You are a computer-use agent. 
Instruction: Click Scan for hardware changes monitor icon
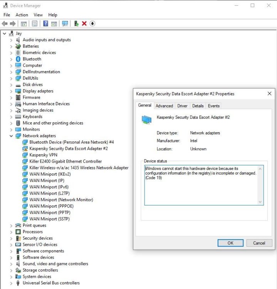click(x=65, y=24)
